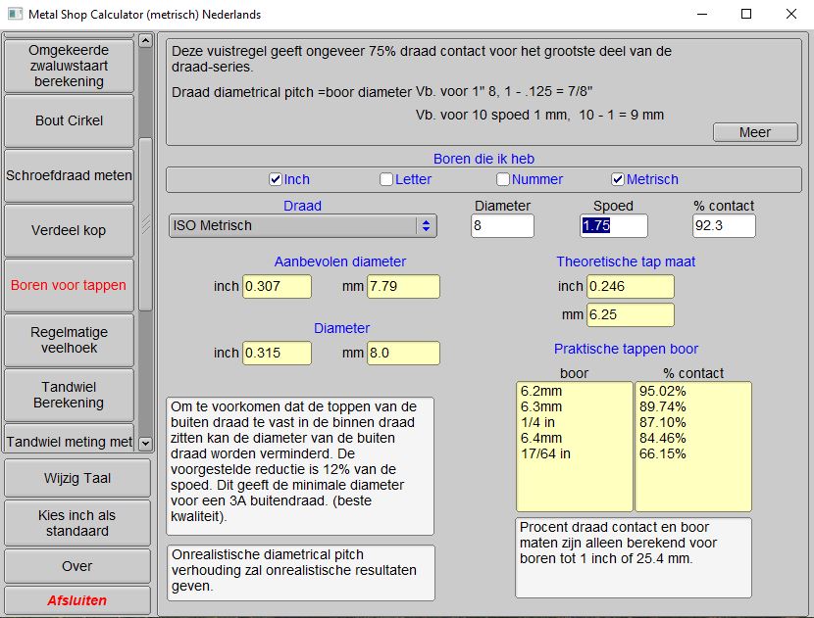Click the 89.74% contact value
Viewport: 814px width, 618px height.
point(662,406)
